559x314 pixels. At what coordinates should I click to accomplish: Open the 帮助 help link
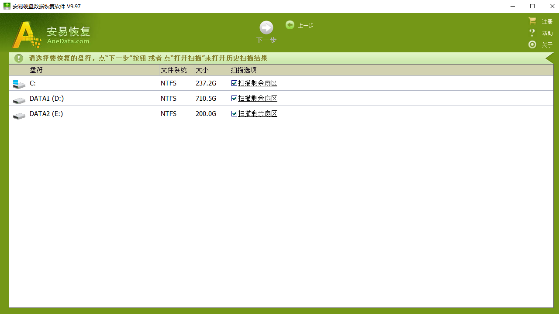(547, 33)
